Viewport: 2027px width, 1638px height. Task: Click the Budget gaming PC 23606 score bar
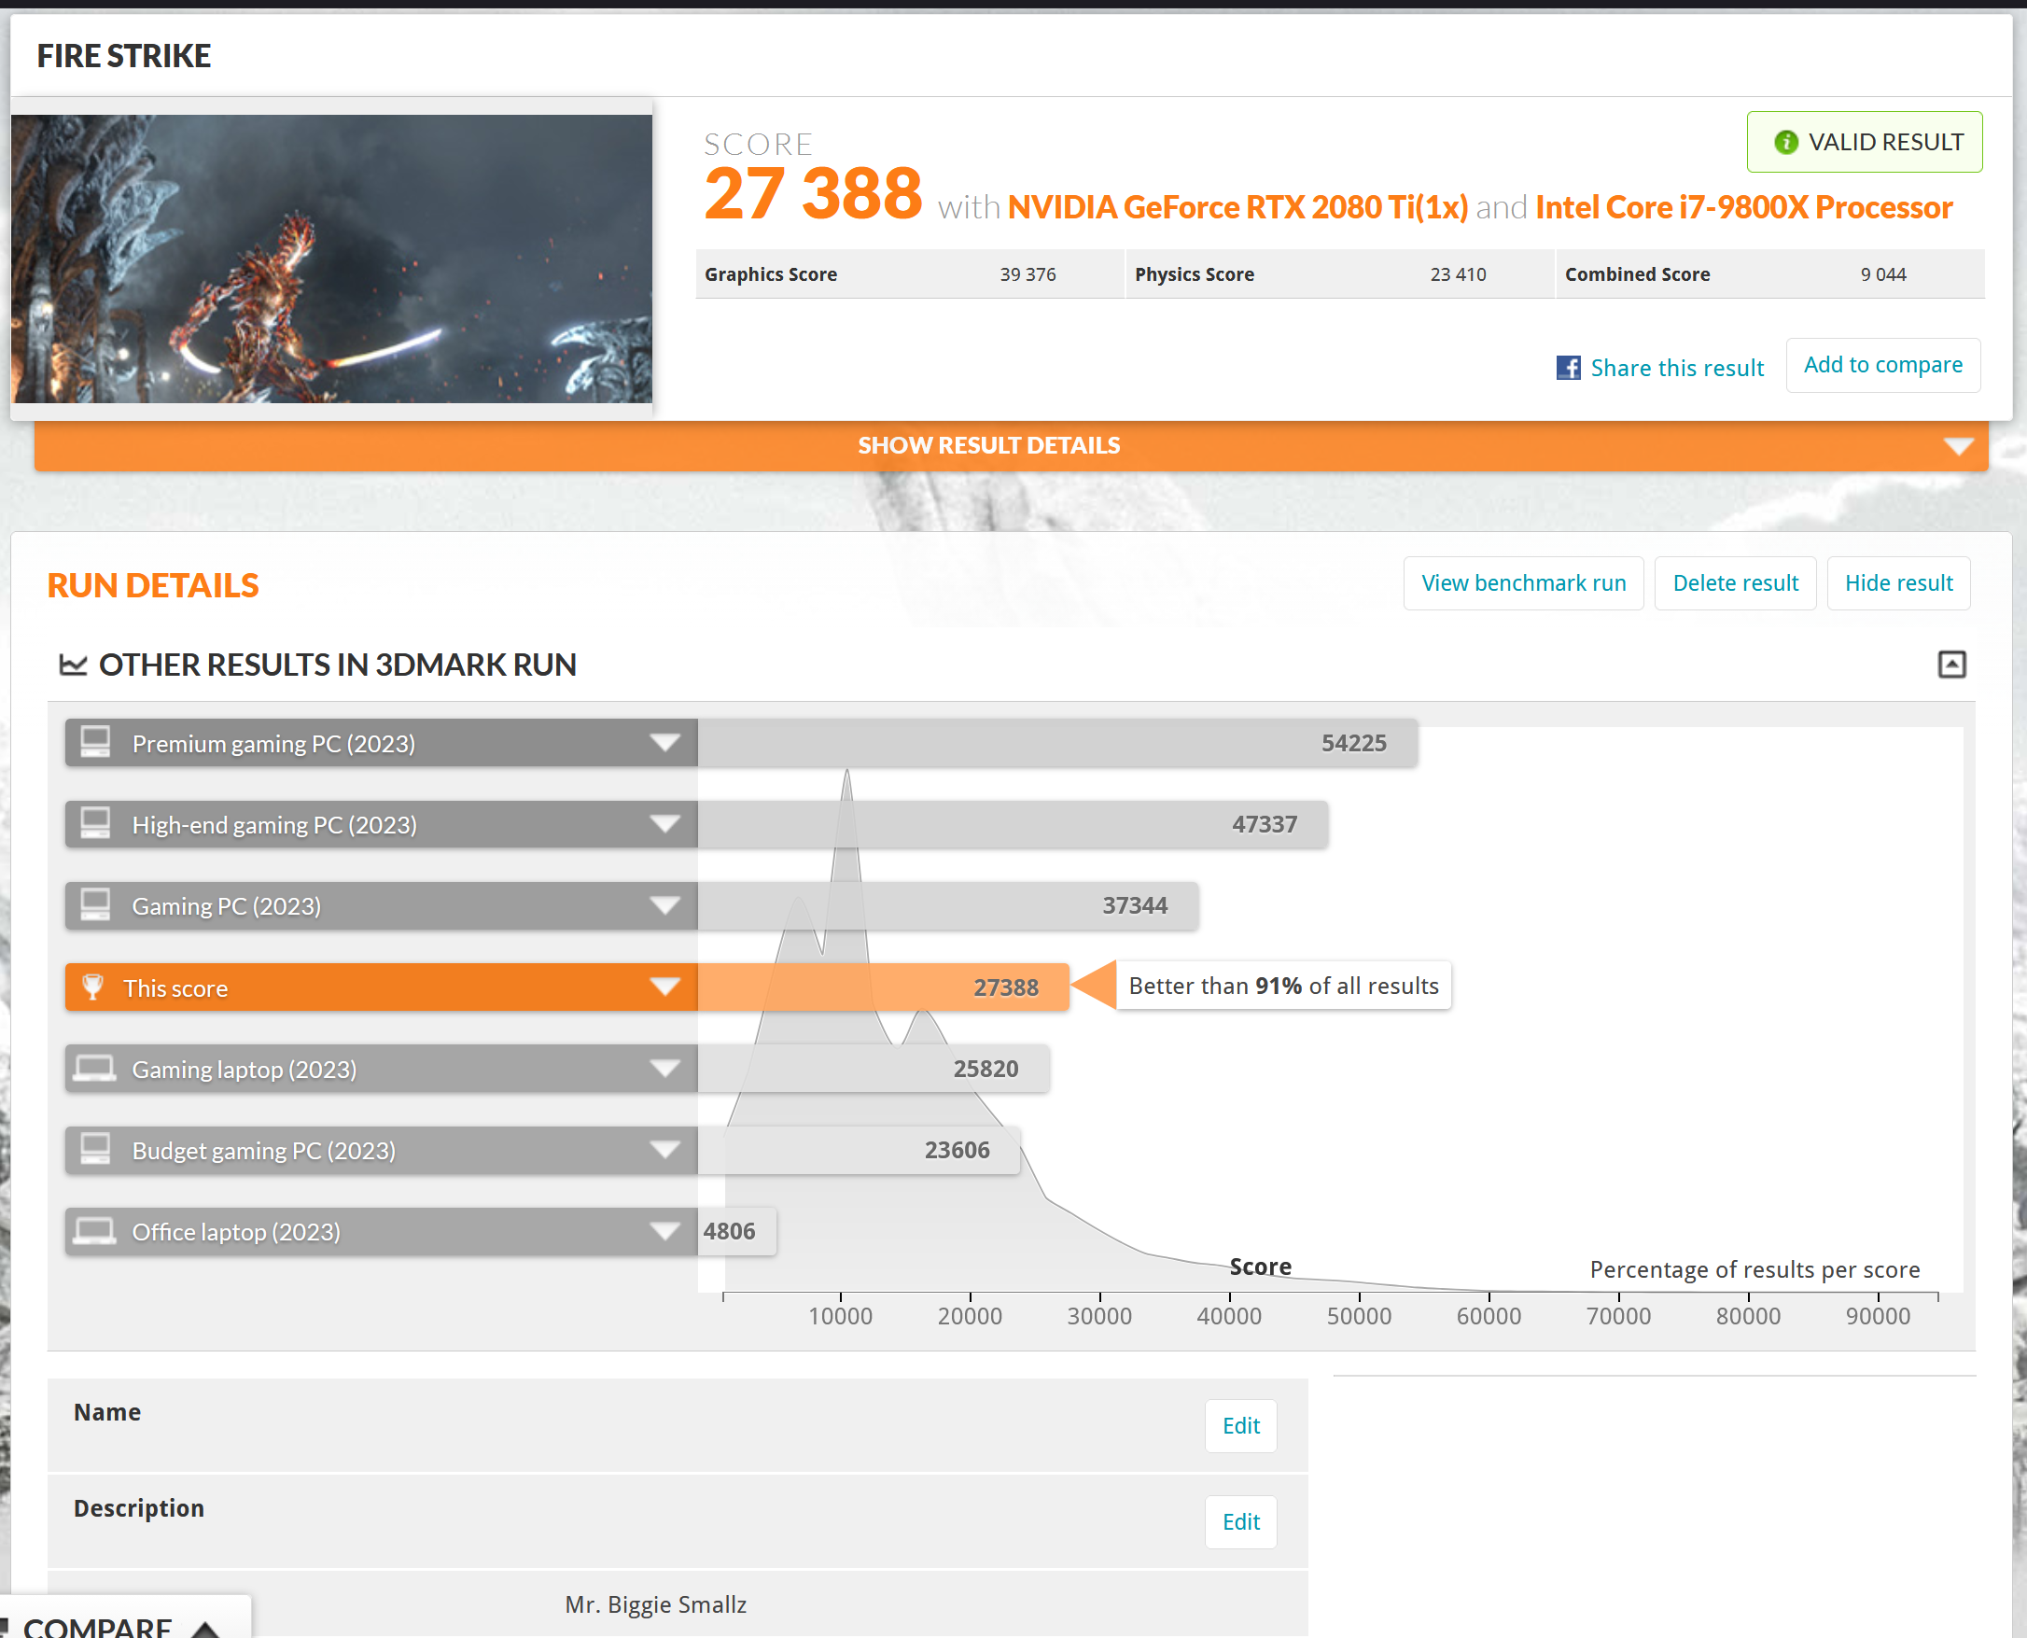tap(859, 1150)
